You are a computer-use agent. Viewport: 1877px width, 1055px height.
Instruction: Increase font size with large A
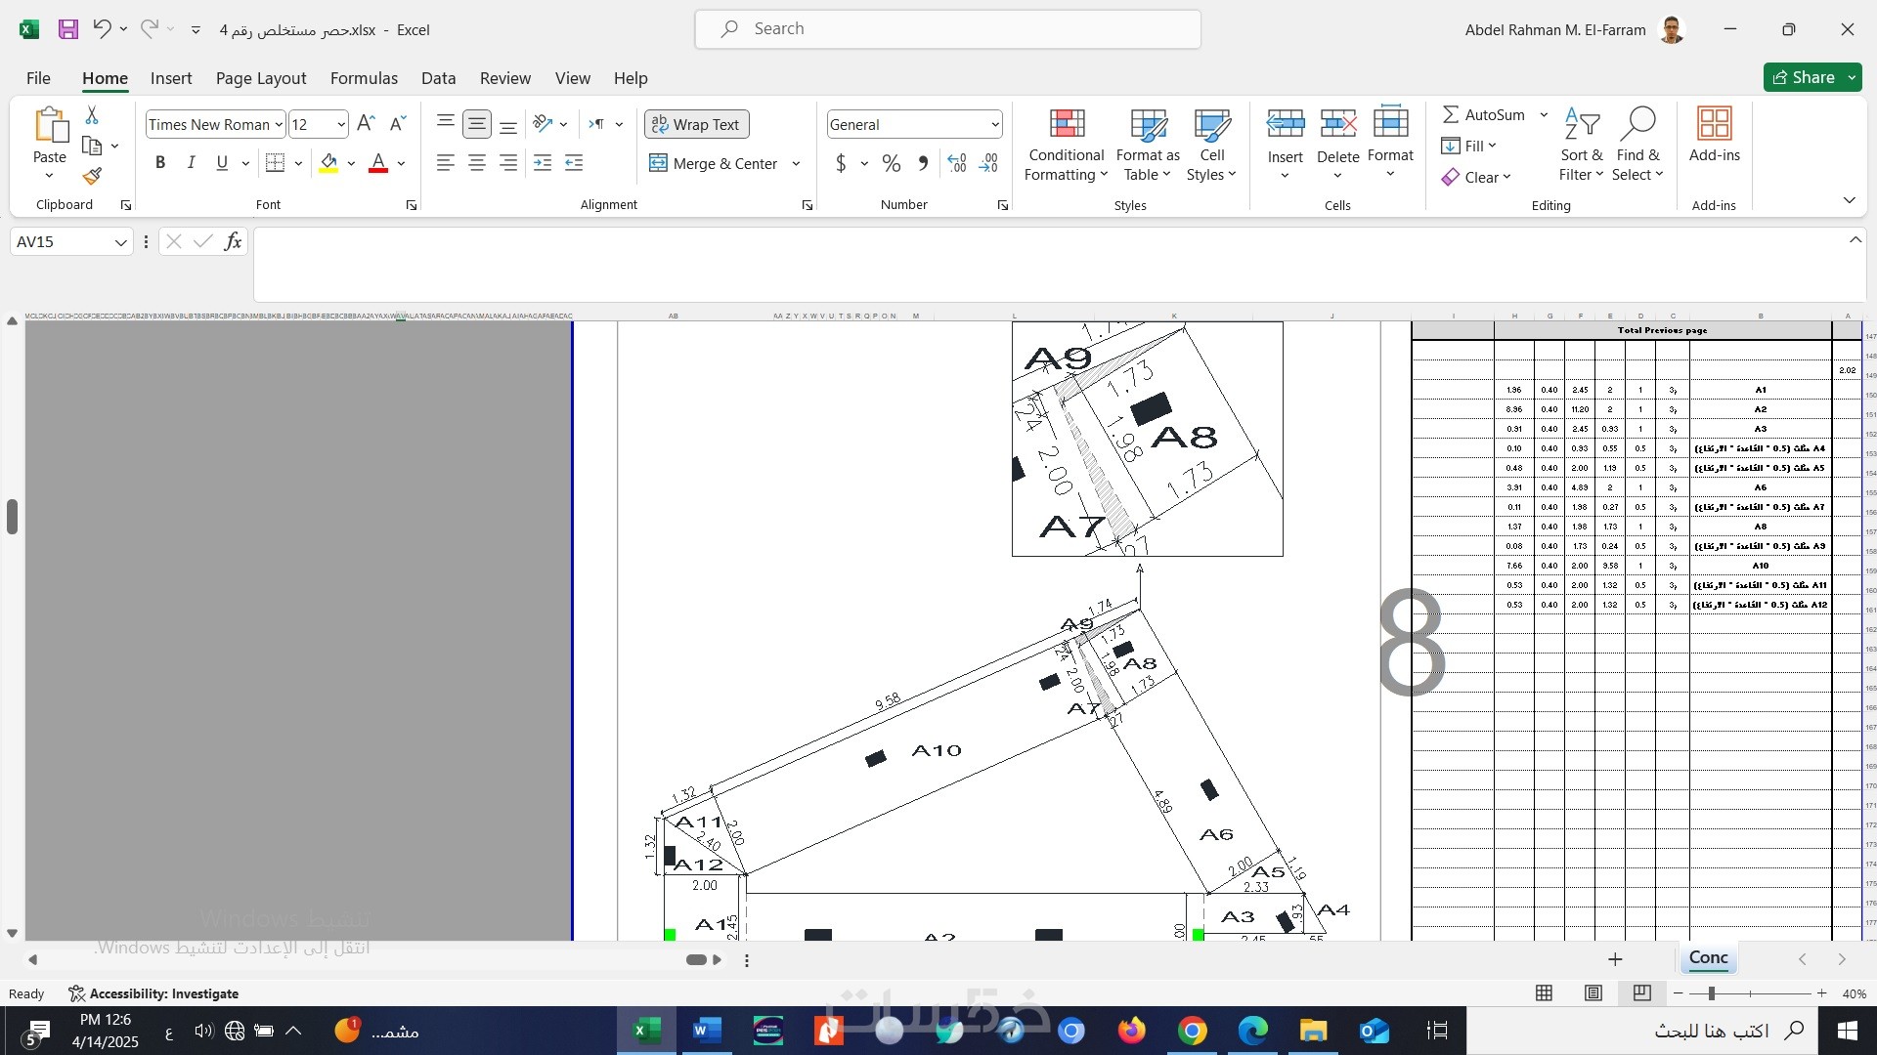pos(366,124)
